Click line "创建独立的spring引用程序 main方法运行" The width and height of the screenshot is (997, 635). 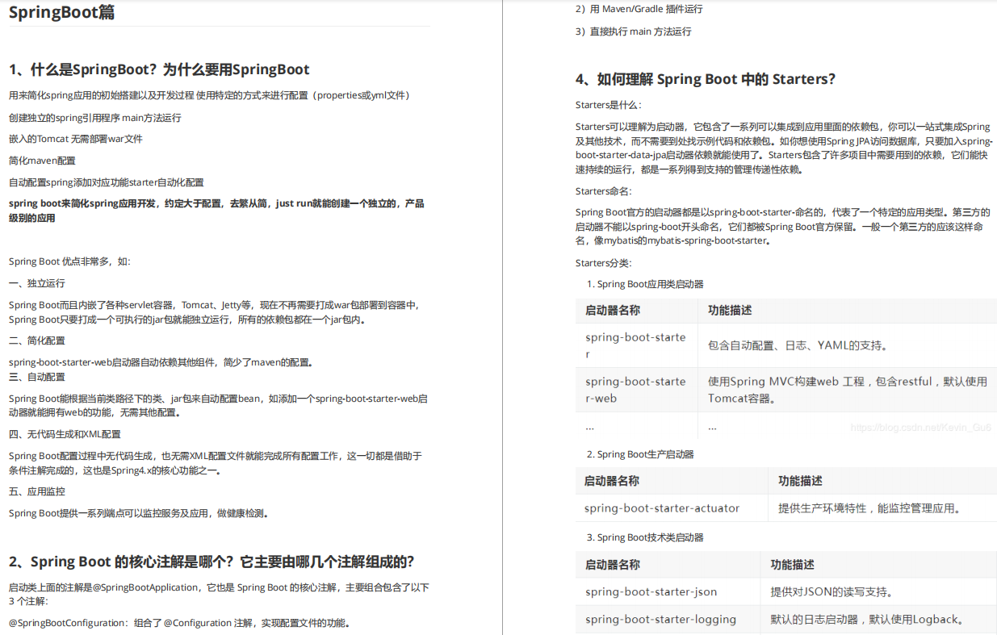[x=95, y=118]
